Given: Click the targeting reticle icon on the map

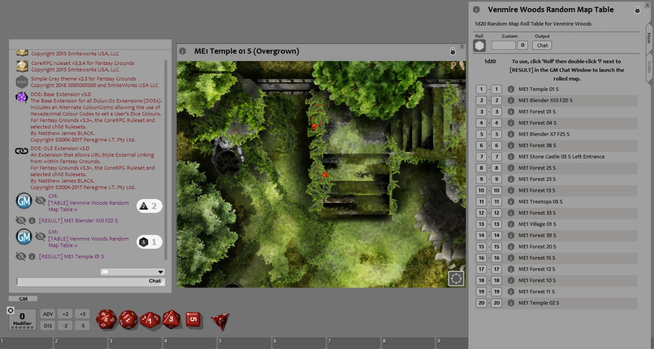Looking at the screenshot, I should [456, 278].
